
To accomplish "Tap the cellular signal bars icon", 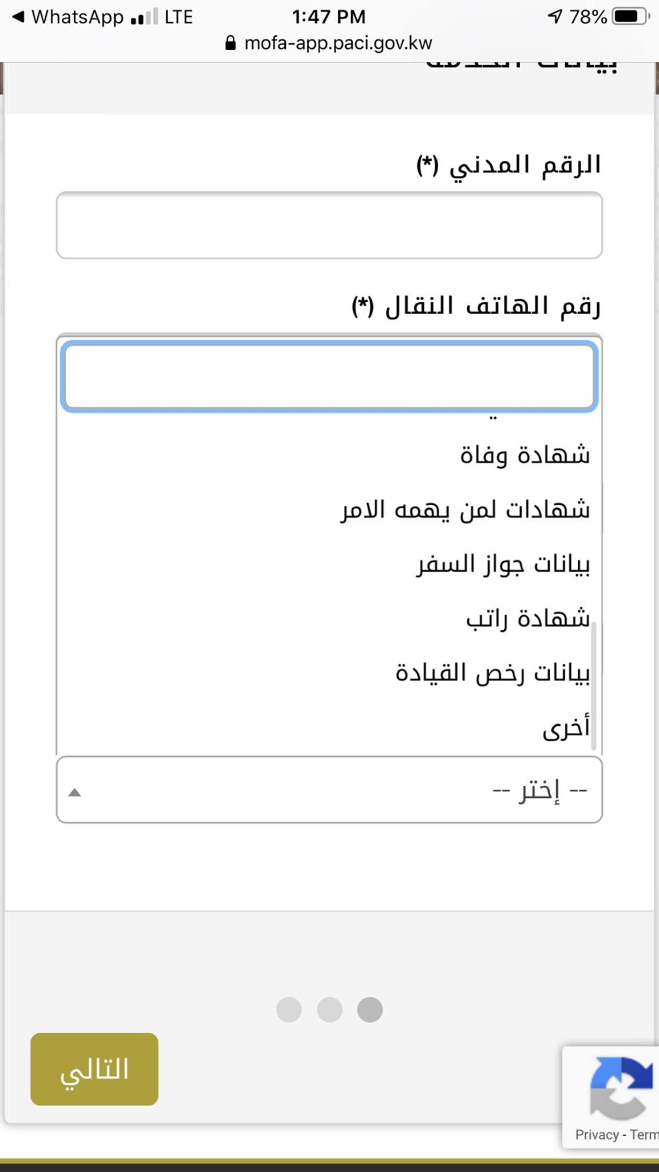I will 144,17.
